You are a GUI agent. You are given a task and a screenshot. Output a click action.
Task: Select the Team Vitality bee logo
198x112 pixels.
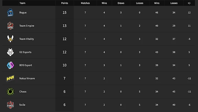pos(10,39)
